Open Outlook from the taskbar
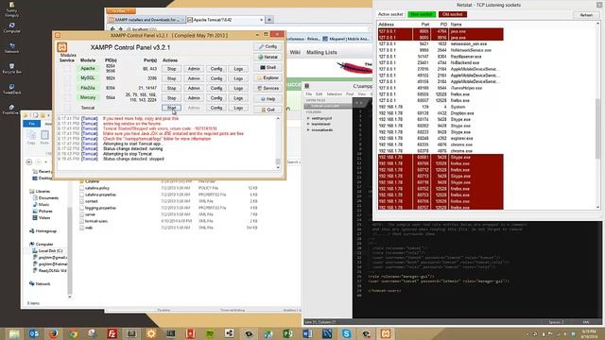 [34, 333]
